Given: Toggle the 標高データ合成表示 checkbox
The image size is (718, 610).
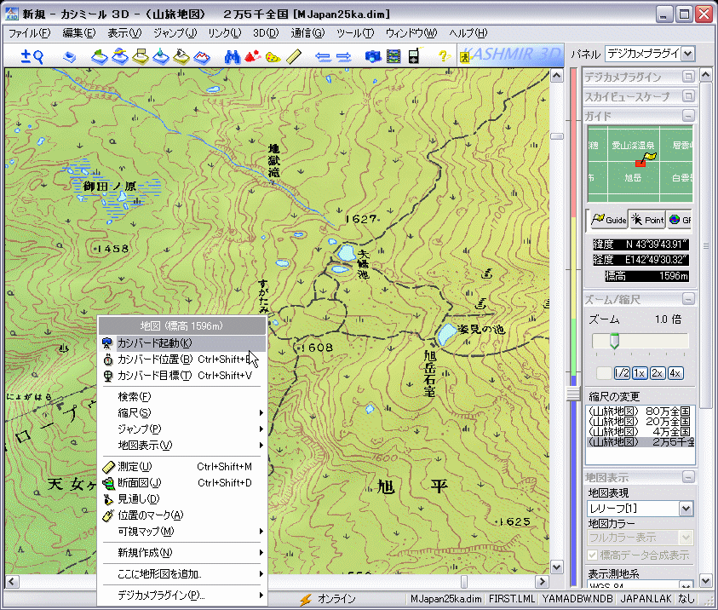Looking at the screenshot, I should (x=593, y=555).
